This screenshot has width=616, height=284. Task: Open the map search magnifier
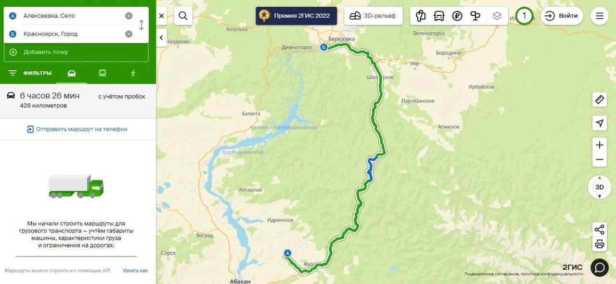pyautogui.click(x=183, y=16)
